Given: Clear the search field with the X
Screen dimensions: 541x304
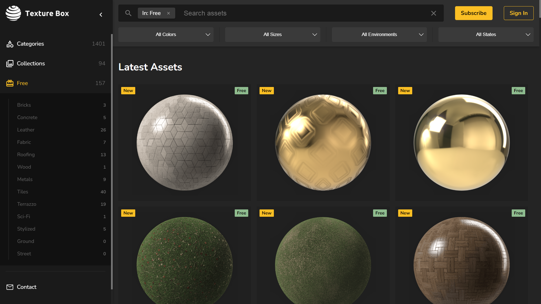Looking at the screenshot, I should coord(434,13).
